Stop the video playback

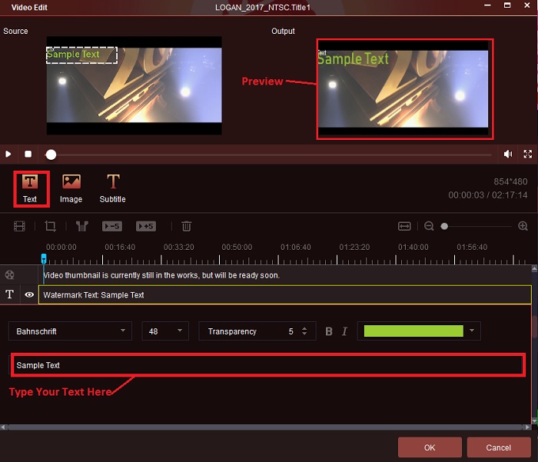28,154
